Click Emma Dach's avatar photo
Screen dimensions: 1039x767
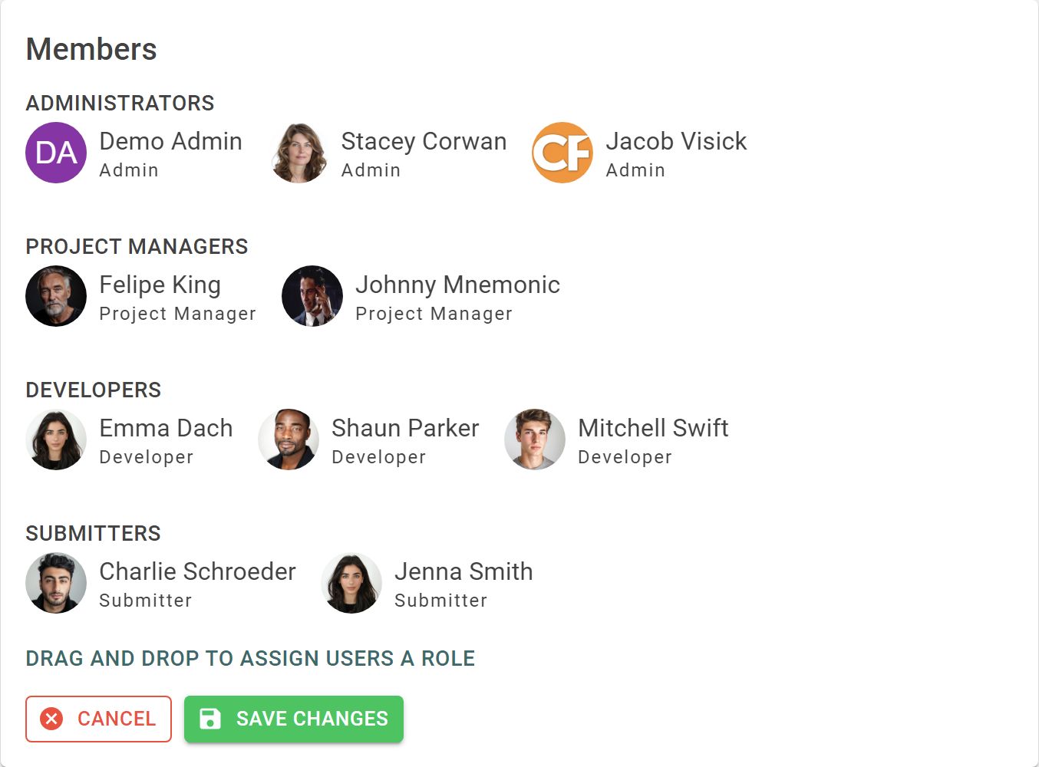[x=56, y=439]
